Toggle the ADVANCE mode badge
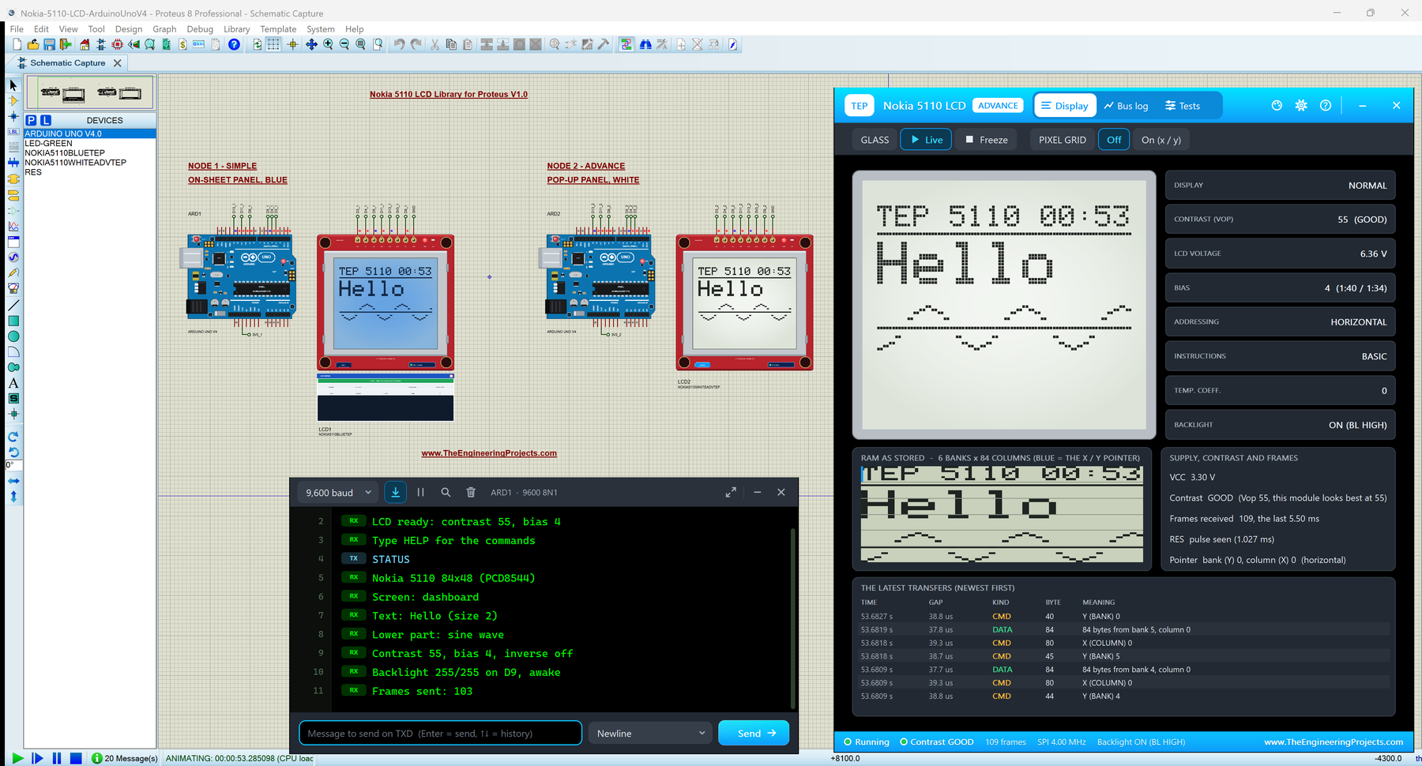 [998, 106]
